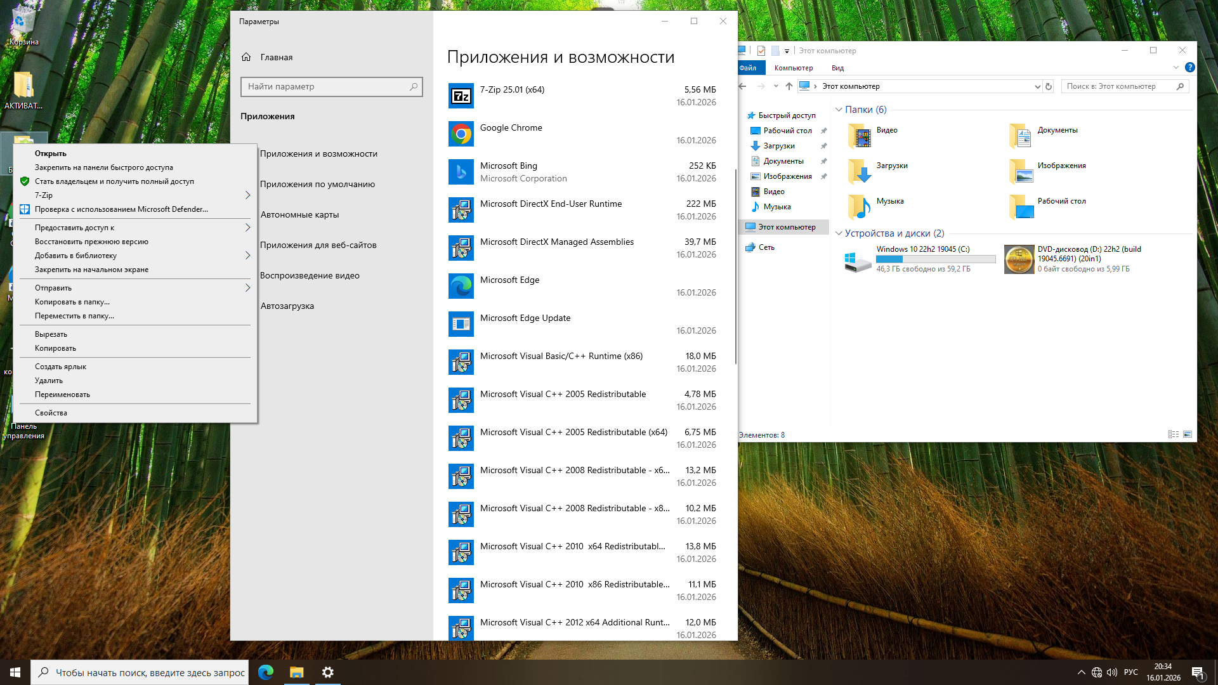Open the Вид ribbon tab
1218x685 pixels.
point(837,68)
